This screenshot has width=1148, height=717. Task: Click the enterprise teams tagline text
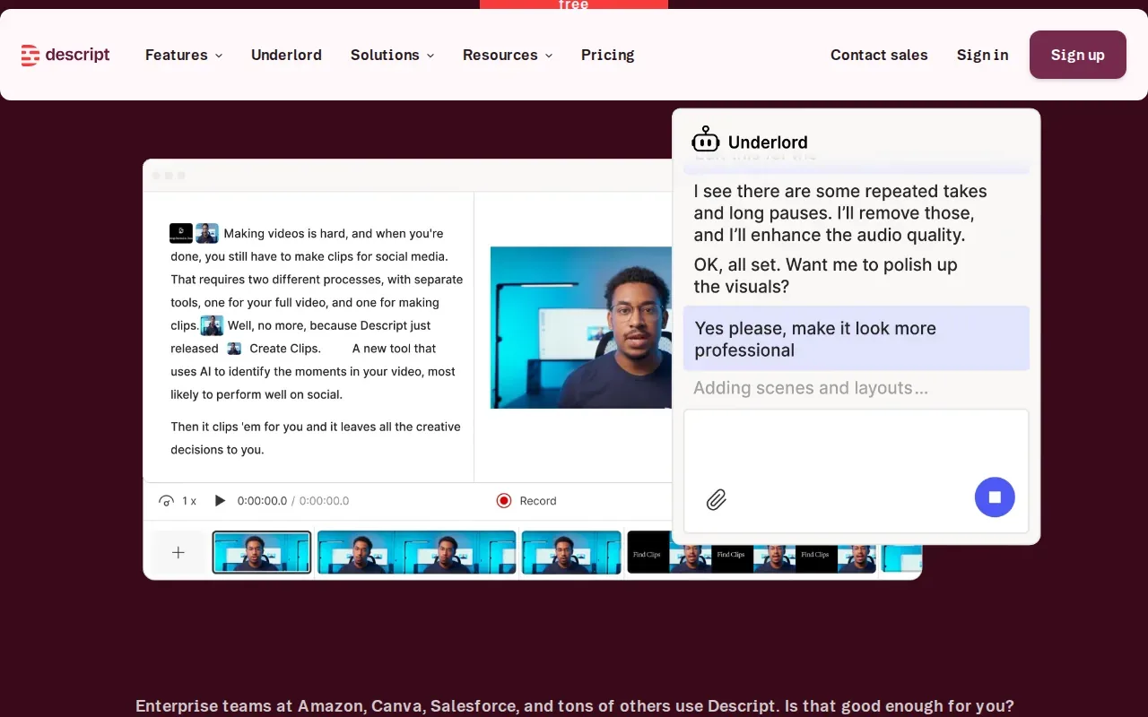[x=574, y=706]
